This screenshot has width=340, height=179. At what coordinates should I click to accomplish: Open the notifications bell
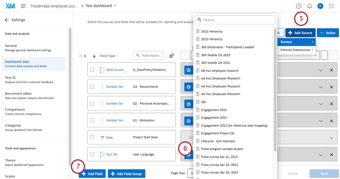tap(309, 6)
